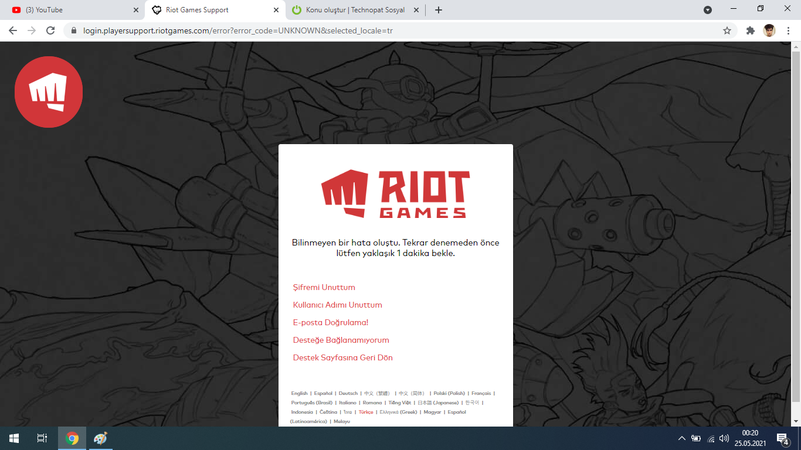Open the Paint app from the taskbar
Image resolution: width=801 pixels, height=450 pixels.
[x=100, y=438]
